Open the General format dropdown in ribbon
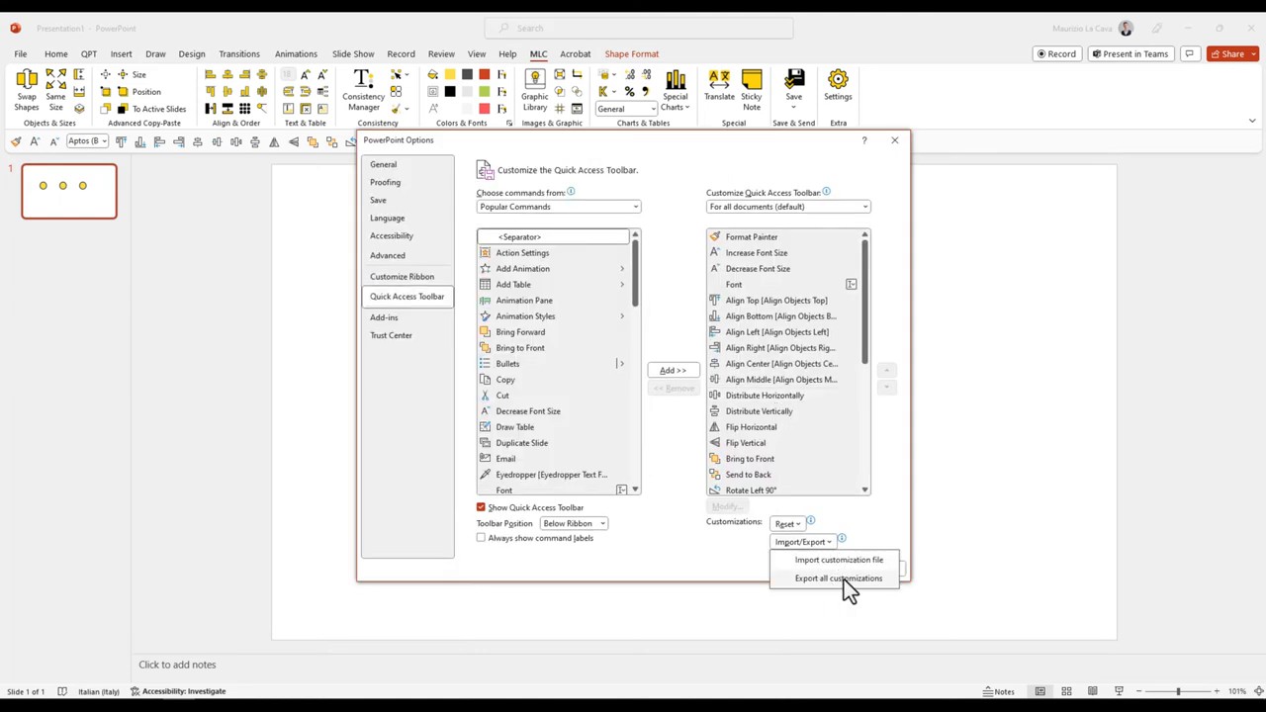Screen dimensions: 1266x712 pyautogui.click(x=626, y=109)
